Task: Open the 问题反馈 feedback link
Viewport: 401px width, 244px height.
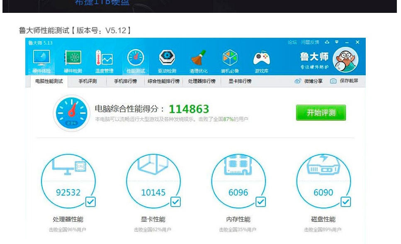Action: coord(310,42)
